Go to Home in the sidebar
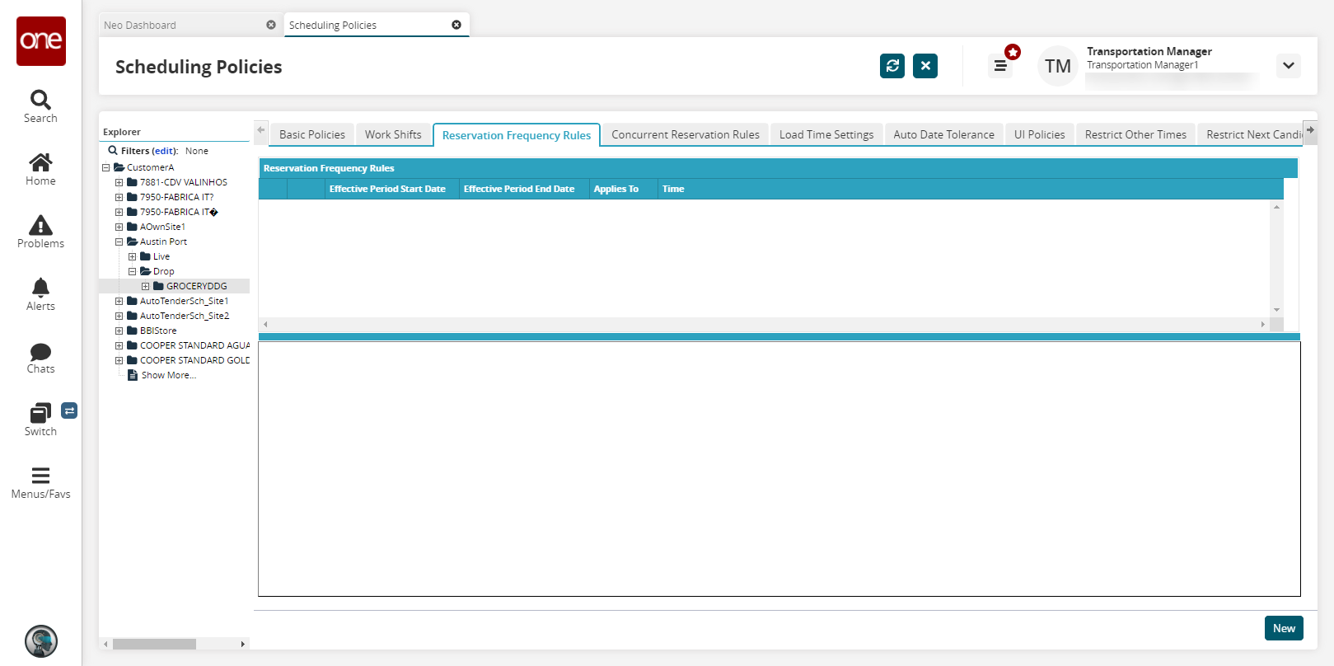Image resolution: width=1334 pixels, height=666 pixels. click(x=40, y=162)
